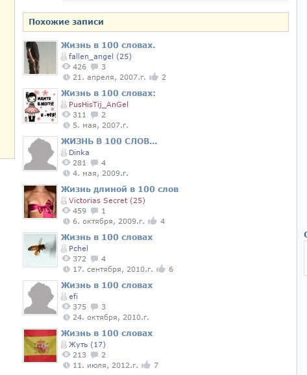Click clock icon beside 24. октября, 2010.г.

point(66,317)
